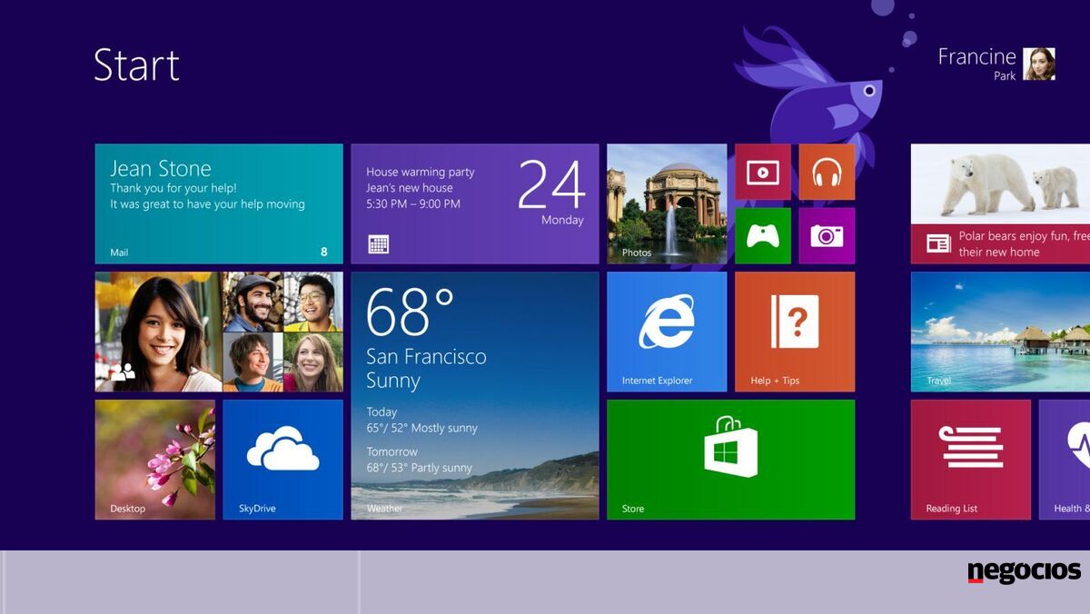Open the Travel tile
This screenshot has height=614, width=1090.
coord(1000,332)
